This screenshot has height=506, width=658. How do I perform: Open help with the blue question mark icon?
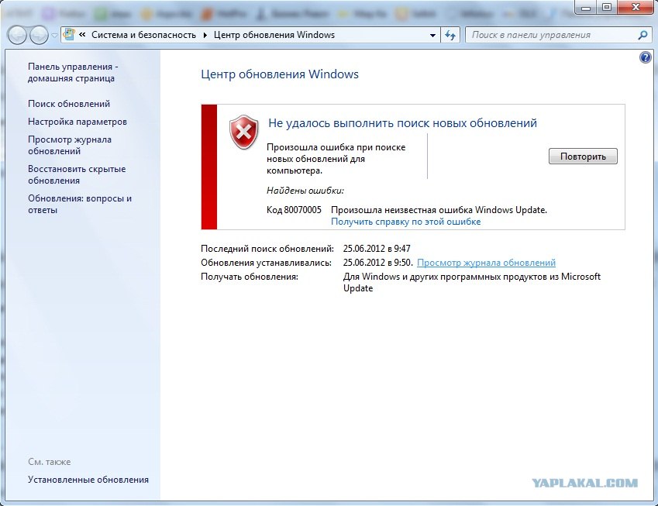(x=645, y=57)
